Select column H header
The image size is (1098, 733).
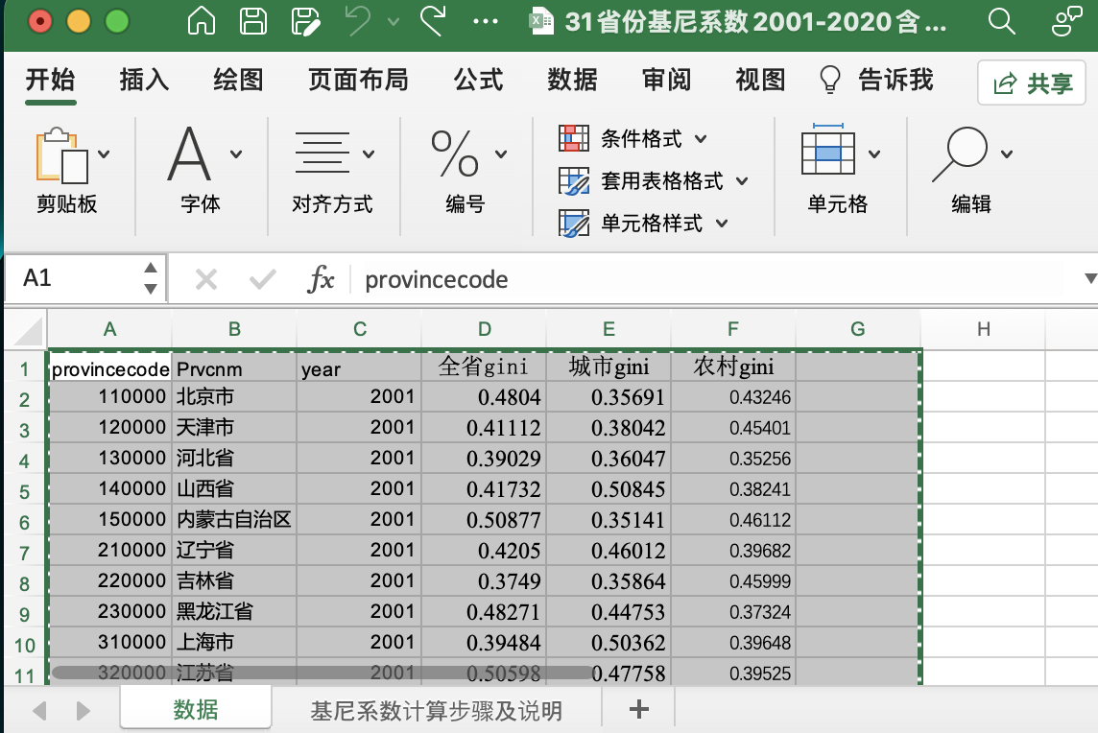983,329
